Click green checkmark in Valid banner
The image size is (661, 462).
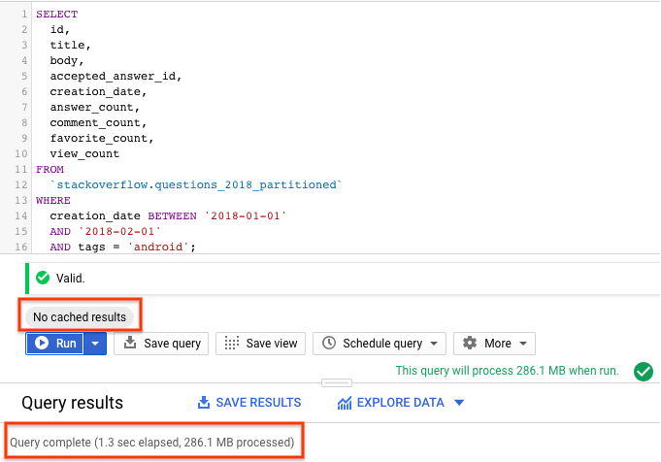(x=42, y=278)
